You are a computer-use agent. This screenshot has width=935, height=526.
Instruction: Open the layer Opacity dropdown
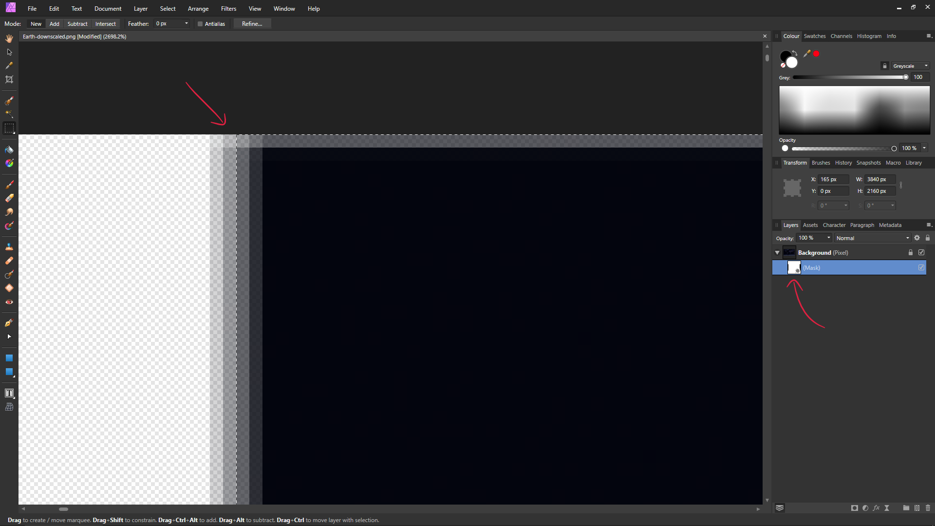coord(828,238)
